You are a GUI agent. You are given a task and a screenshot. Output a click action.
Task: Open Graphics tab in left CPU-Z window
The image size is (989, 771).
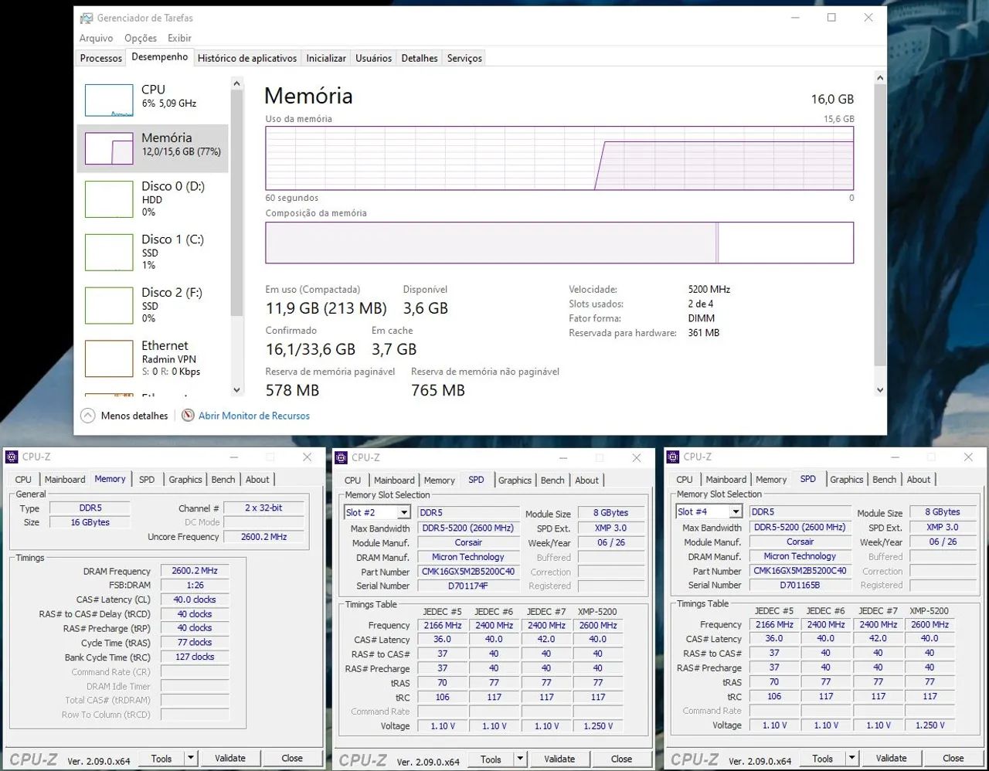click(185, 480)
